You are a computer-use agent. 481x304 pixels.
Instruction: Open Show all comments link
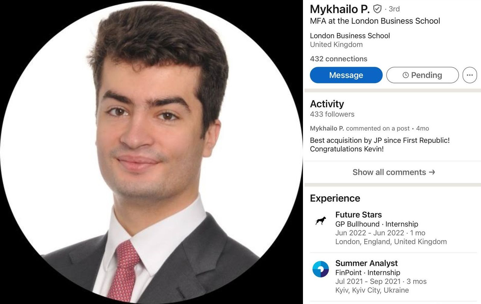point(394,172)
